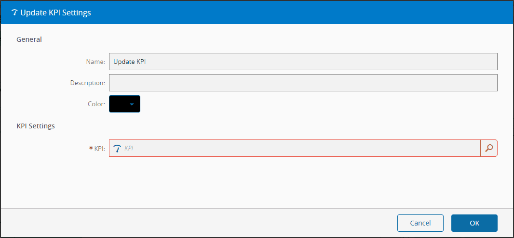
Task: Select the KPI placeholder input field
Action: (299, 149)
